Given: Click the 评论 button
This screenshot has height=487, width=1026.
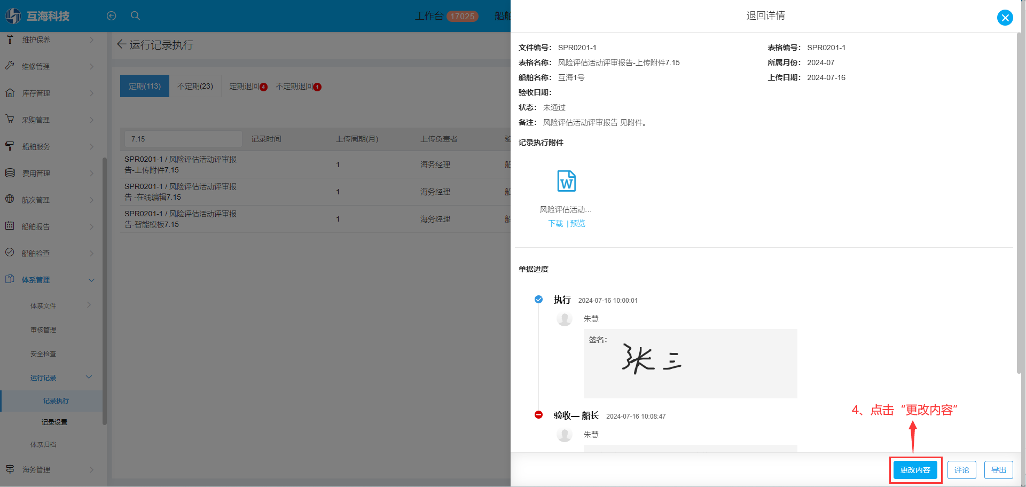Looking at the screenshot, I should [x=962, y=470].
